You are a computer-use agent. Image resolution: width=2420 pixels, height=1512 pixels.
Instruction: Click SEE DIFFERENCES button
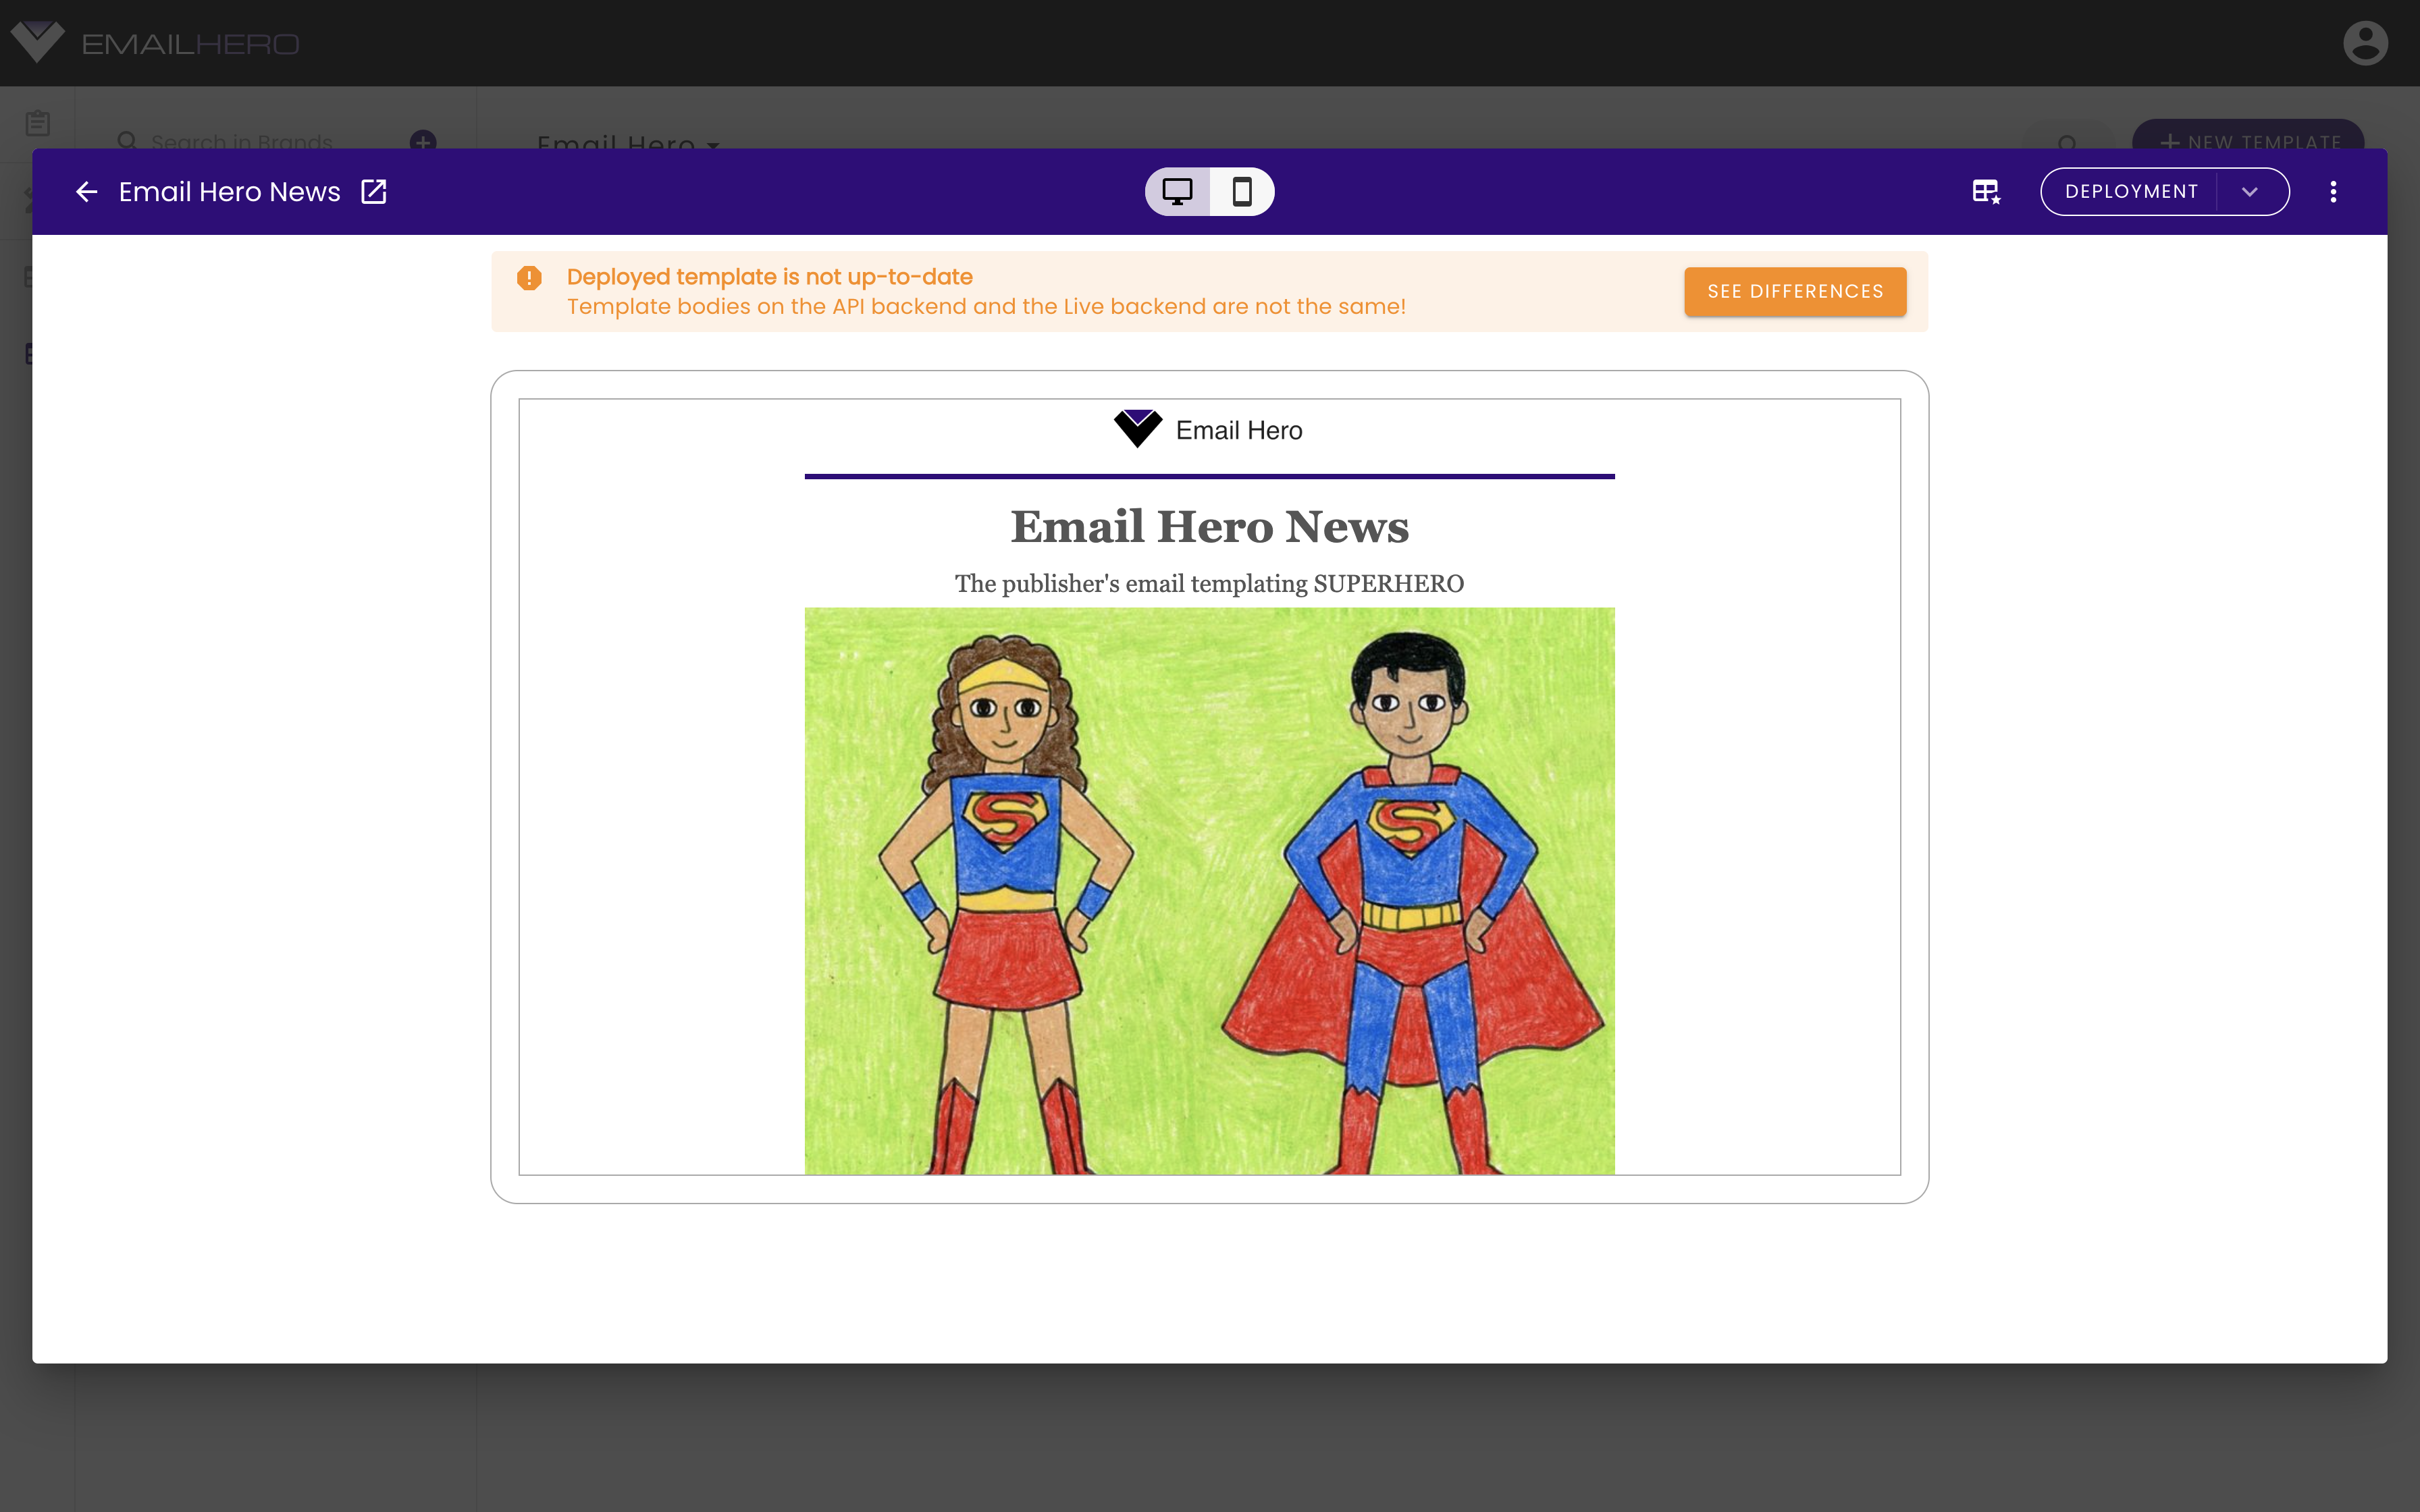pos(1795,291)
